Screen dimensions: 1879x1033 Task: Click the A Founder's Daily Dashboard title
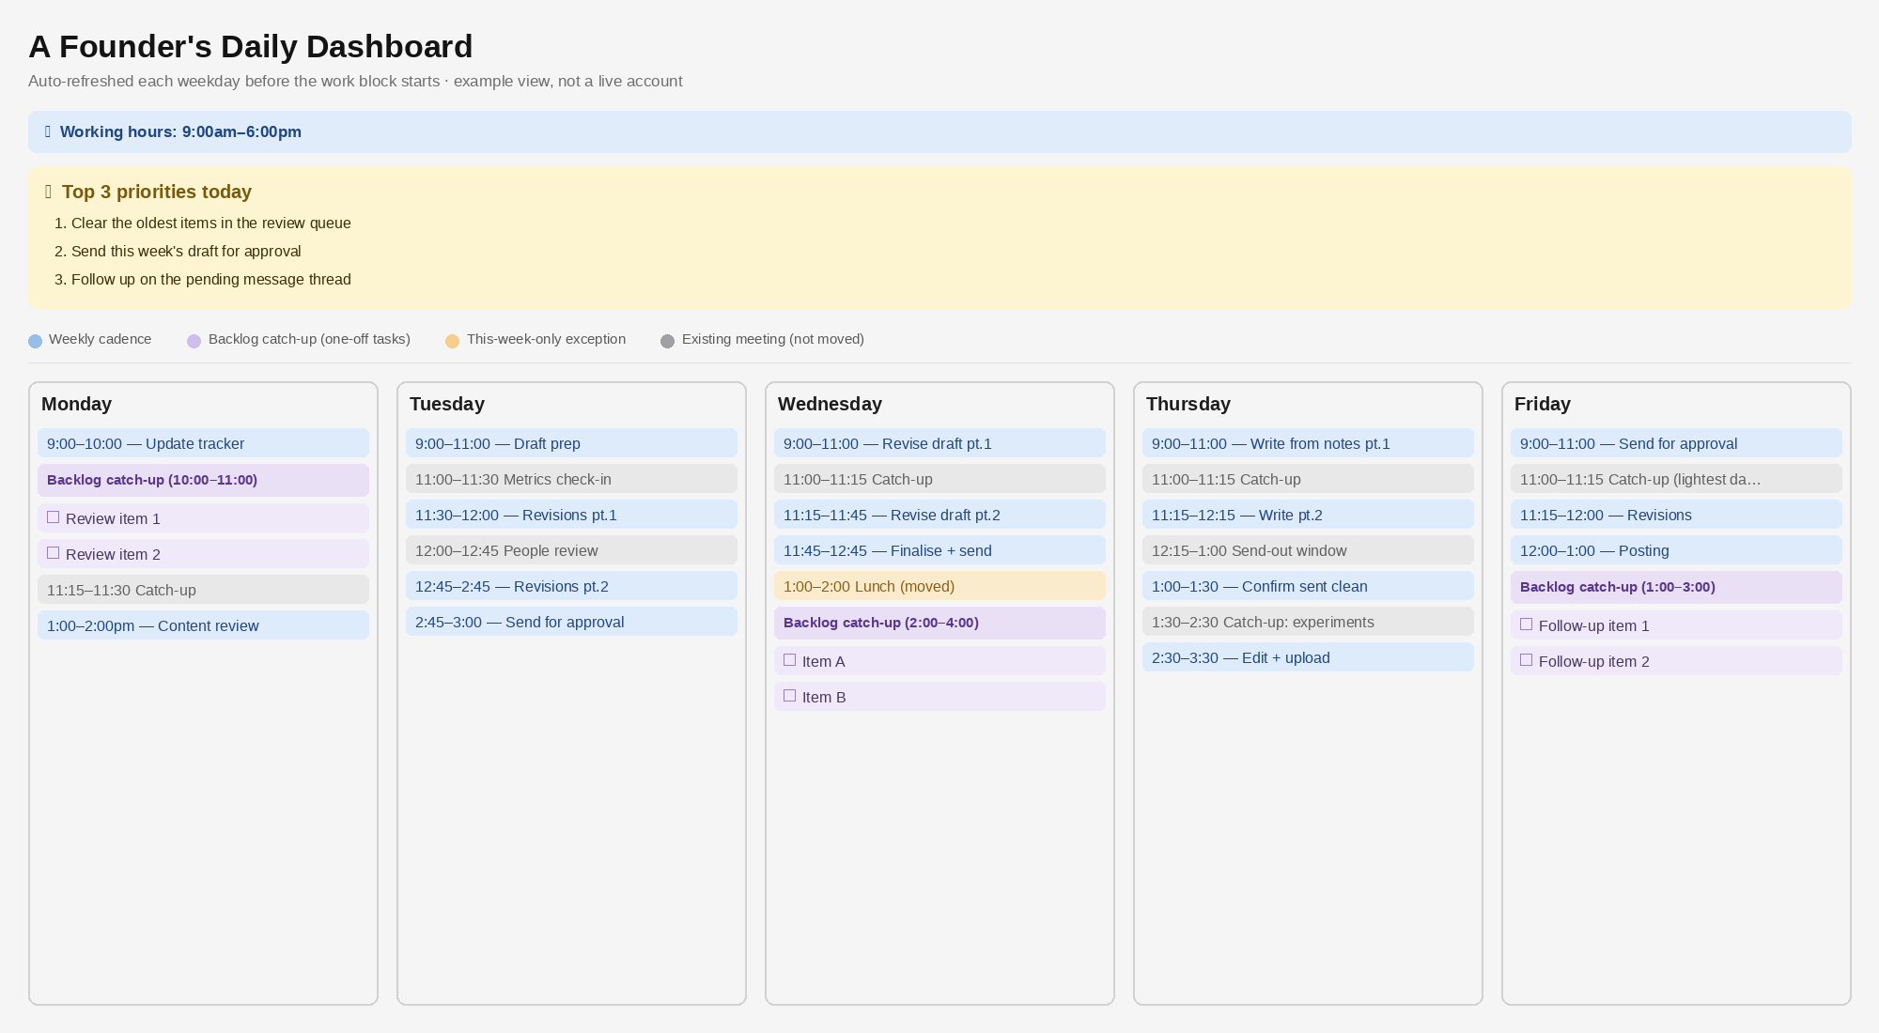pos(250,46)
